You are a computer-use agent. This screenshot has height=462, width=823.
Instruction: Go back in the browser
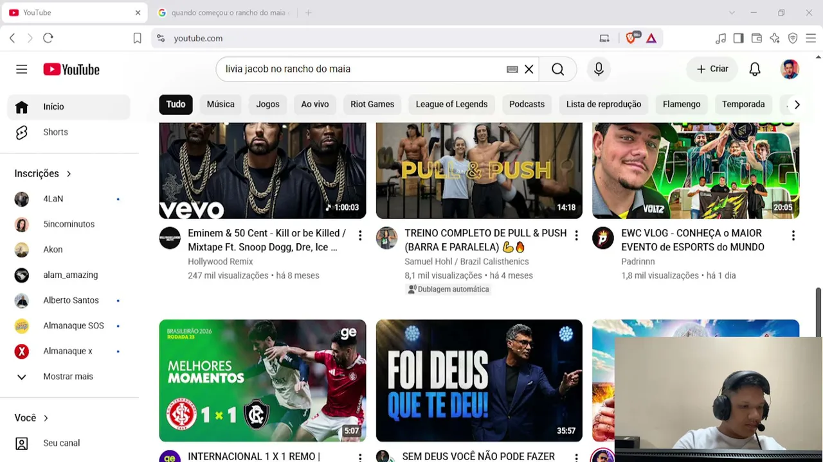pos(12,38)
